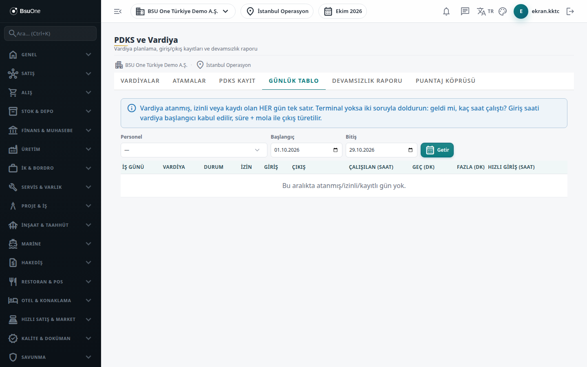Expand the GENEL menu chevron

click(88, 55)
